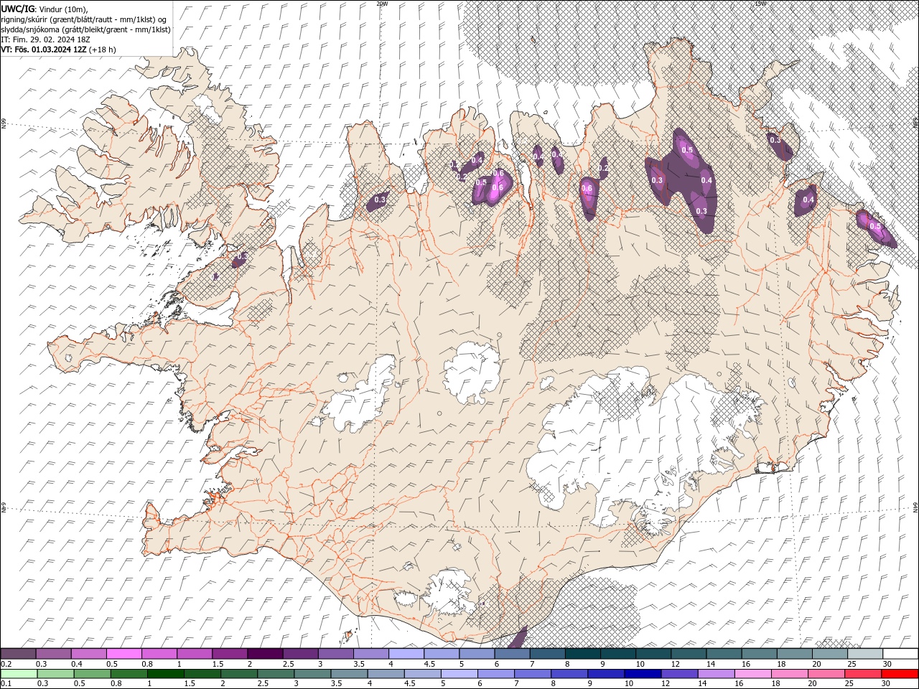Select the lower legend swatch starting at 2

coord(238,673)
